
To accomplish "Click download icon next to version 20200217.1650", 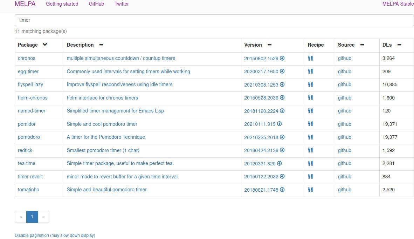I will coord(282,71).
